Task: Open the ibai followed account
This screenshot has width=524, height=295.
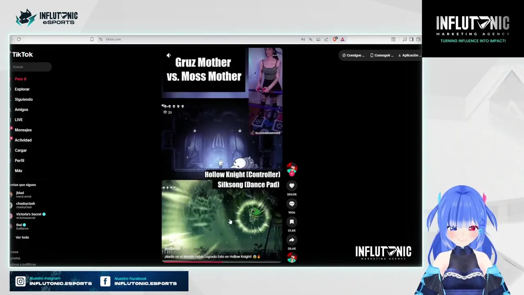Action: [x=22, y=227]
